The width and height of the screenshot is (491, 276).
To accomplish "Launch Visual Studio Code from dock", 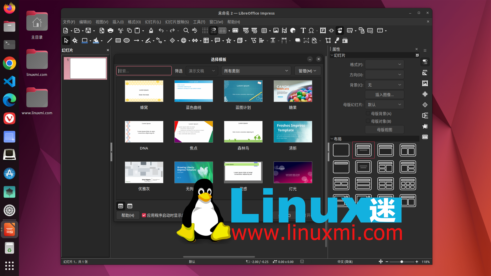I will tap(9, 82).
